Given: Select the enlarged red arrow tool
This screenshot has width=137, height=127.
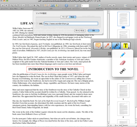Looking at the screenshot, I should pyautogui.click(x=107, y=46).
